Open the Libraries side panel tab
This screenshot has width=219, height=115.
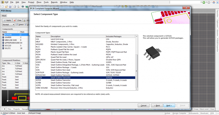click(217, 33)
